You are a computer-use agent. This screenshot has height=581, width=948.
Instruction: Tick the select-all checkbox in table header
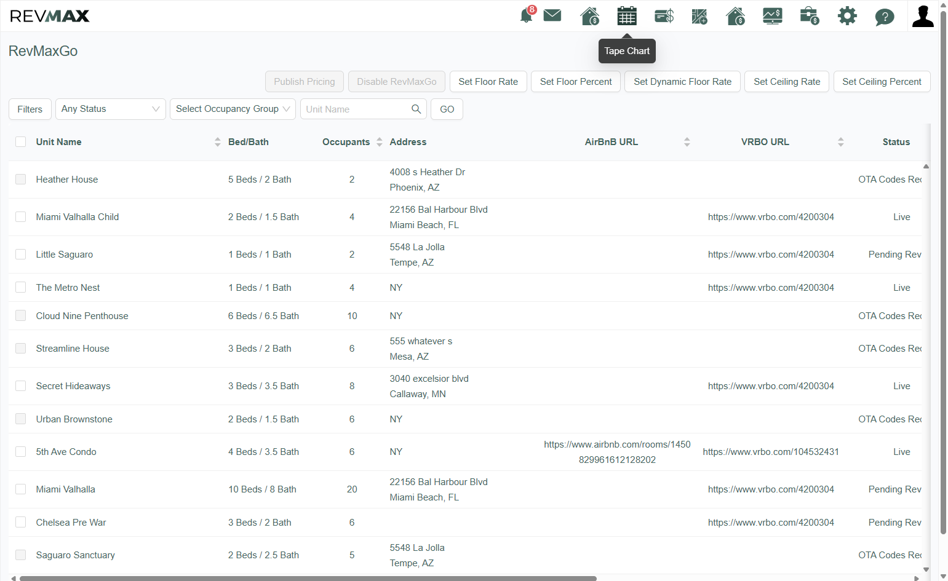[x=21, y=142]
